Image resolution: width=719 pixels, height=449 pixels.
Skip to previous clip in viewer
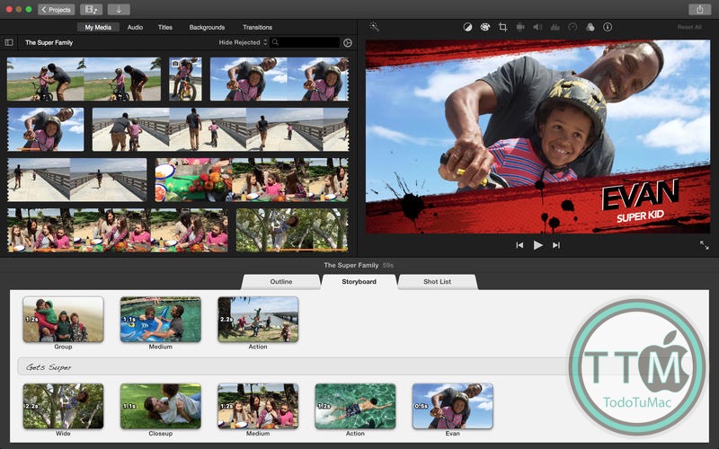pos(519,245)
